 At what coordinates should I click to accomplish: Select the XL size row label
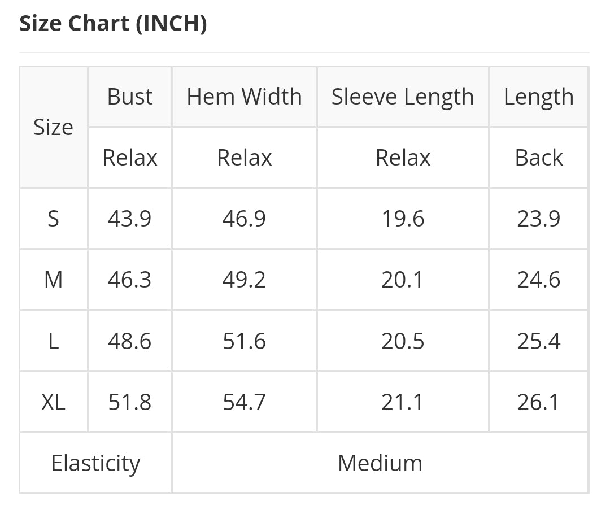(53, 402)
